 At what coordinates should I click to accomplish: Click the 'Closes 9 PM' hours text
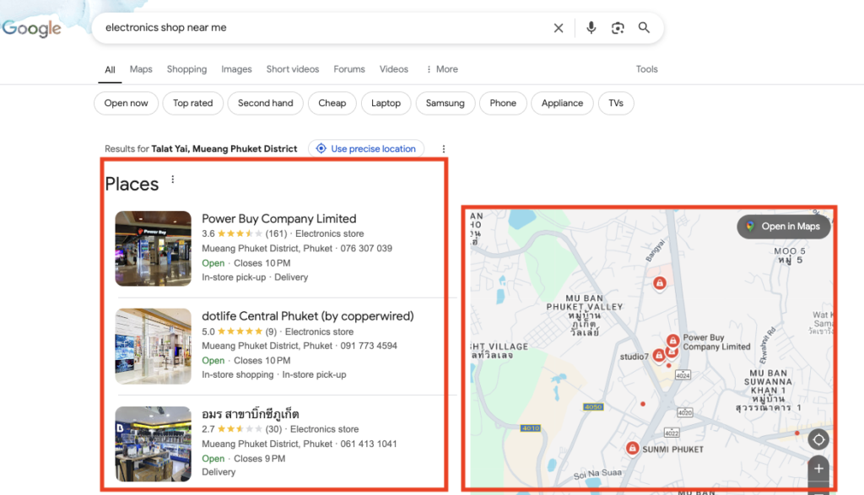260,459
